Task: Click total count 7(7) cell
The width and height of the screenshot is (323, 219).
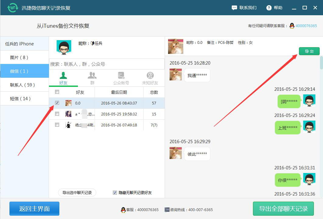Action: point(154,125)
